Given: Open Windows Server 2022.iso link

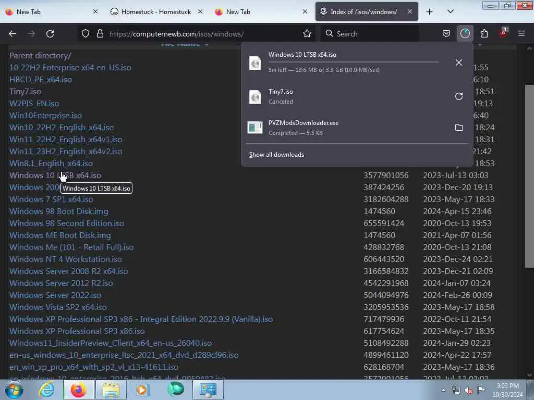Looking at the screenshot, I should (55, 295).
